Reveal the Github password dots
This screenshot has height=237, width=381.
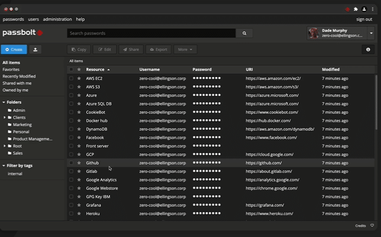(x=206, y=163)
